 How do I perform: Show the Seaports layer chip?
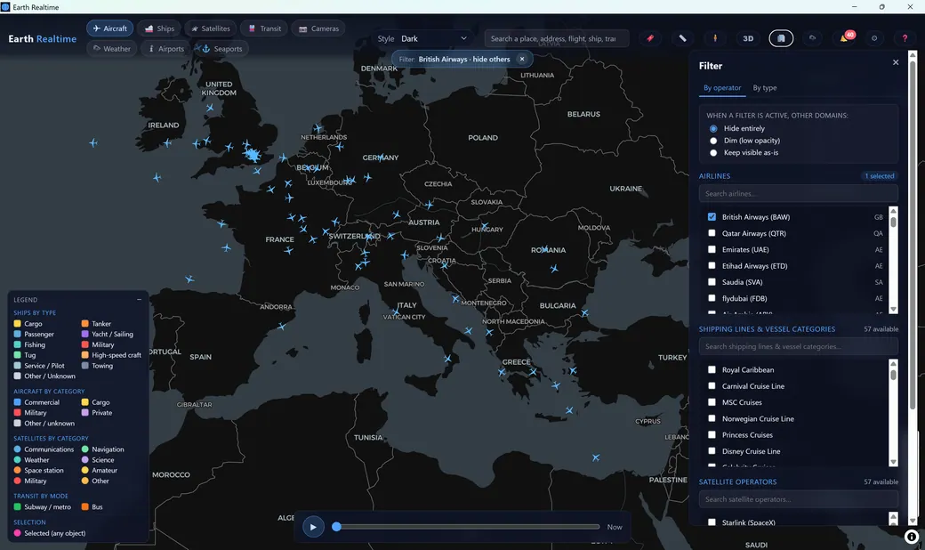pos(221,49)
